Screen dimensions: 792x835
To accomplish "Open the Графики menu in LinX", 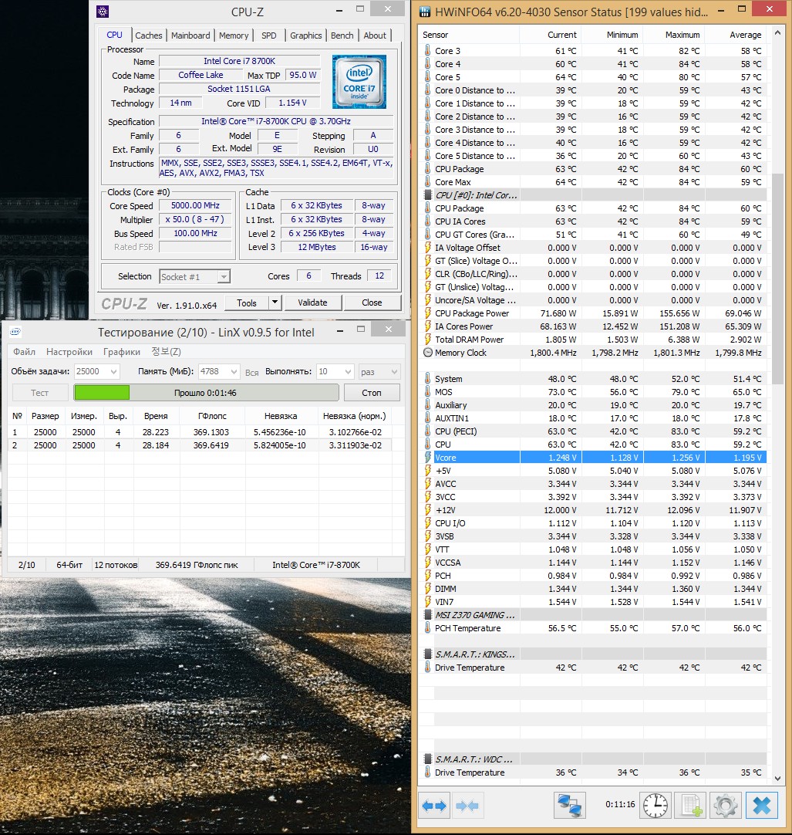I will [x=122, y=351].
